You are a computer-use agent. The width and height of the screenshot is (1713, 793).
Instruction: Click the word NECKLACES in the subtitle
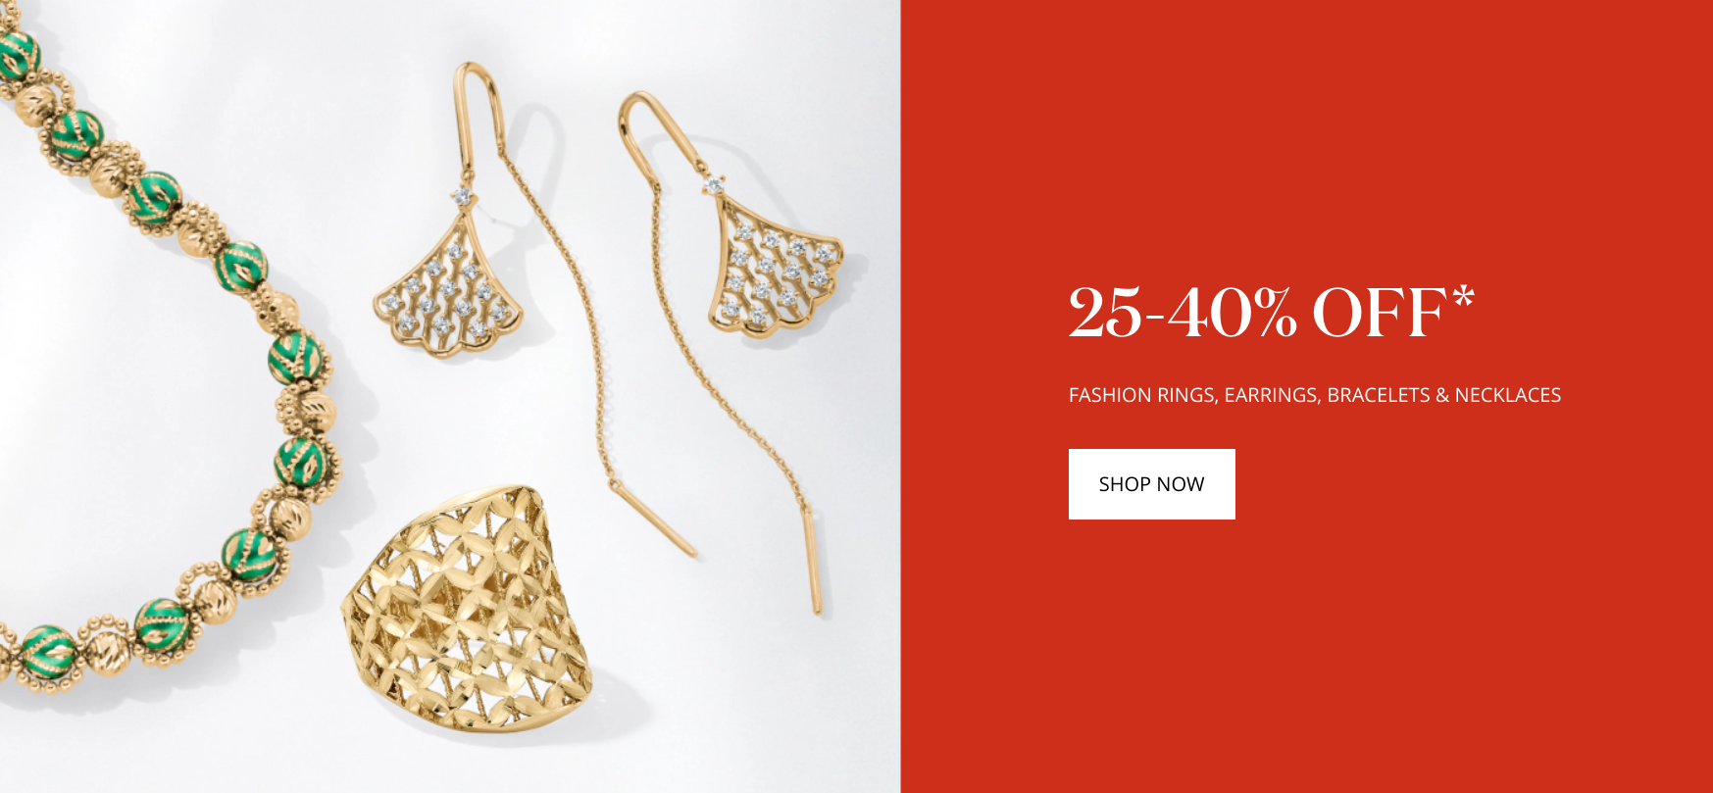[1508, 395]
